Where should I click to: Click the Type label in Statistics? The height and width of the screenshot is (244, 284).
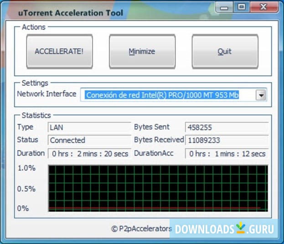(x=25, y=127)
